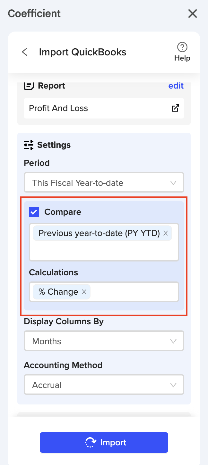Click the edit link next to Report
The width and height of the screenshot is (208, 465).
pyautogui.click(x=176, y=86)
